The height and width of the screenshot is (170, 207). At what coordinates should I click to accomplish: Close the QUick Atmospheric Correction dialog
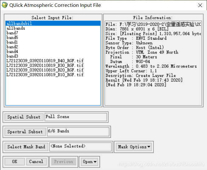[x=200, y=5]
